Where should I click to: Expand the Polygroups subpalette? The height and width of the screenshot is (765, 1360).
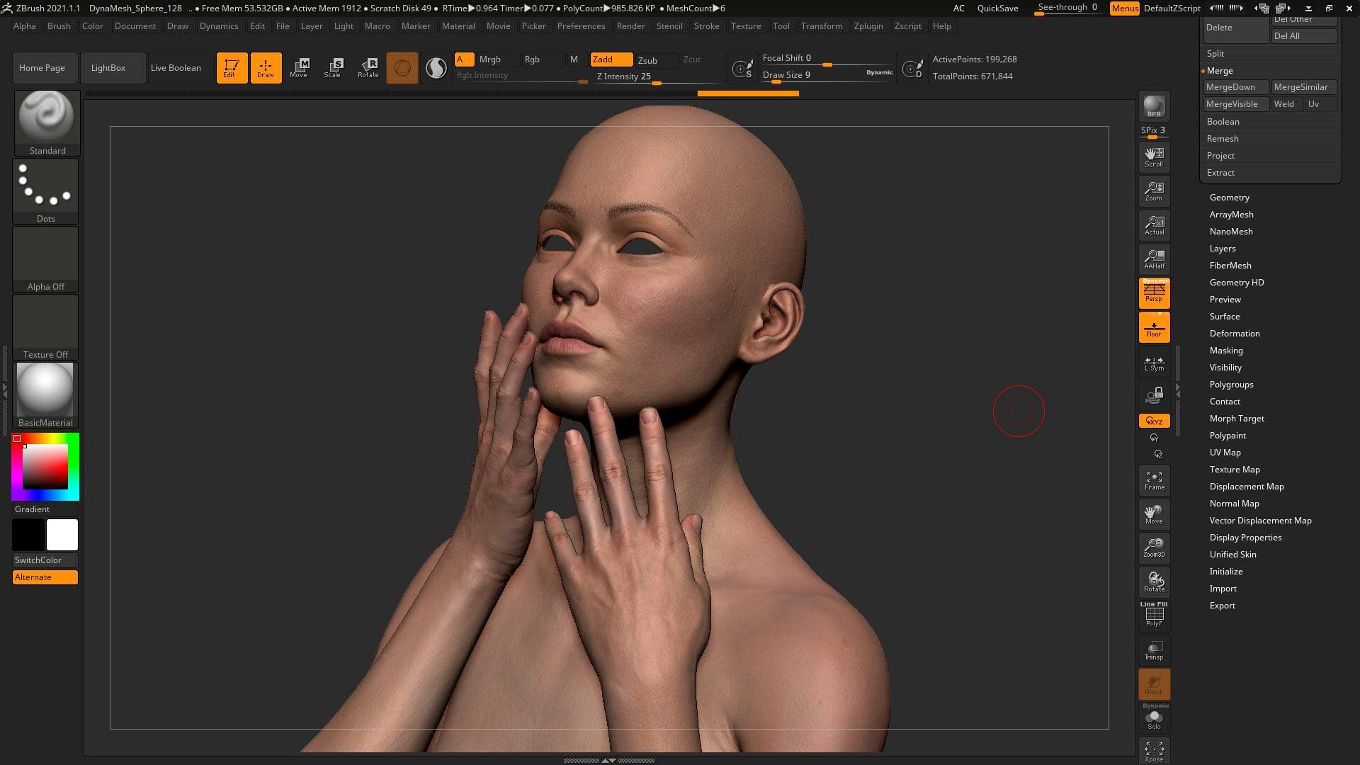[1231, 385]
